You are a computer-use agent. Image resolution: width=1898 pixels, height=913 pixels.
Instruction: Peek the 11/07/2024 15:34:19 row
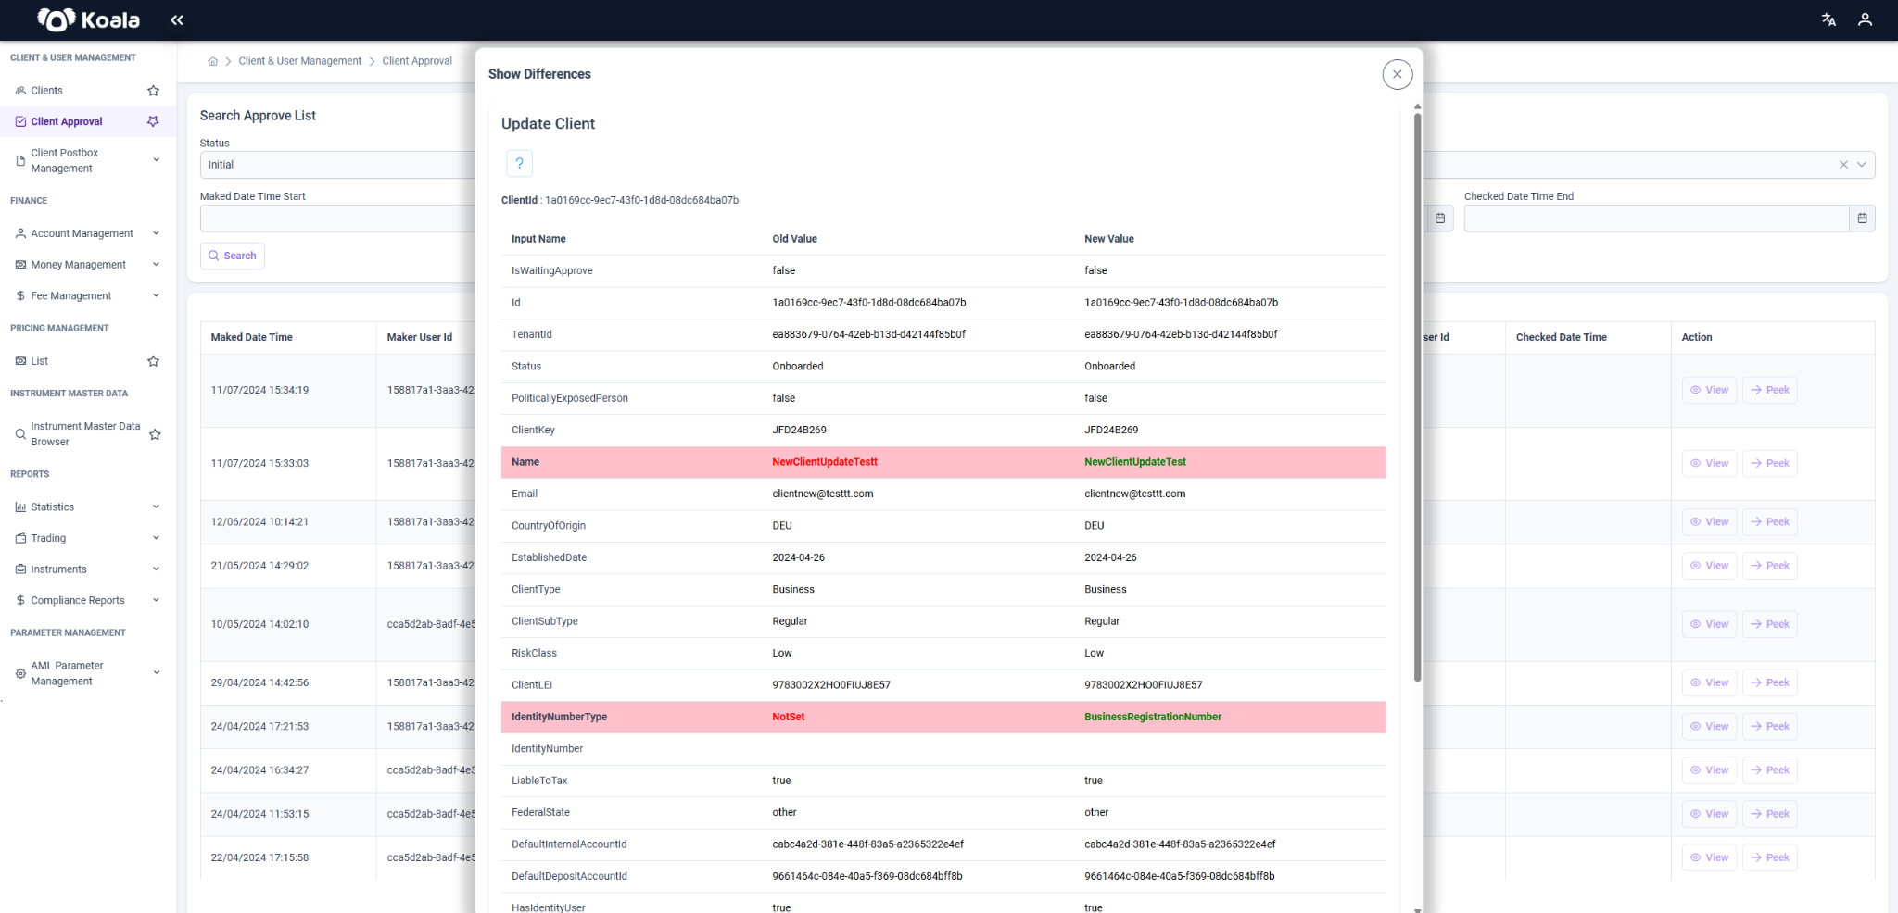[x=1769, y=390]
